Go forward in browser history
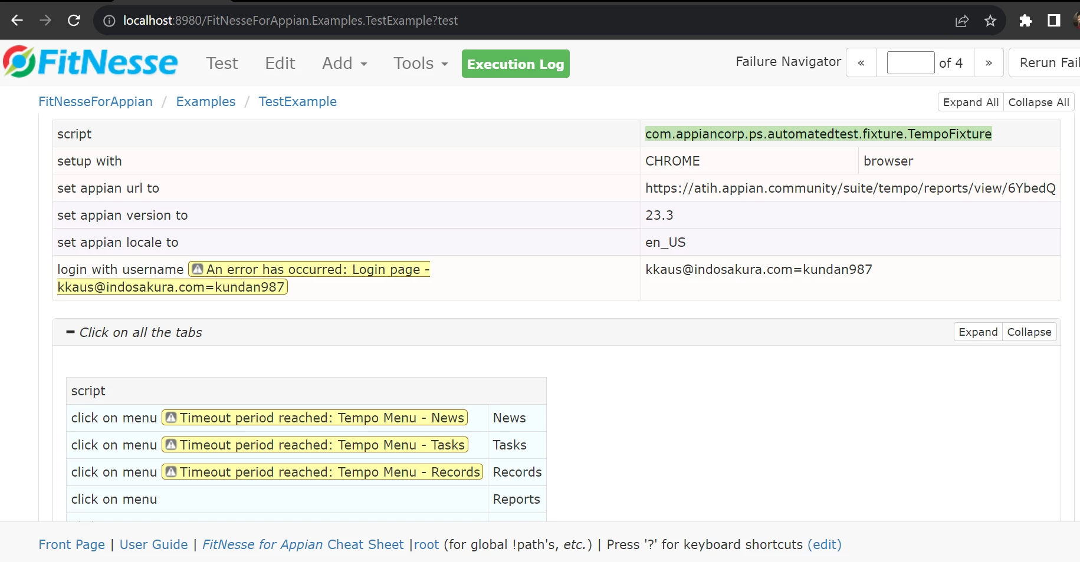 coord(45,21)
